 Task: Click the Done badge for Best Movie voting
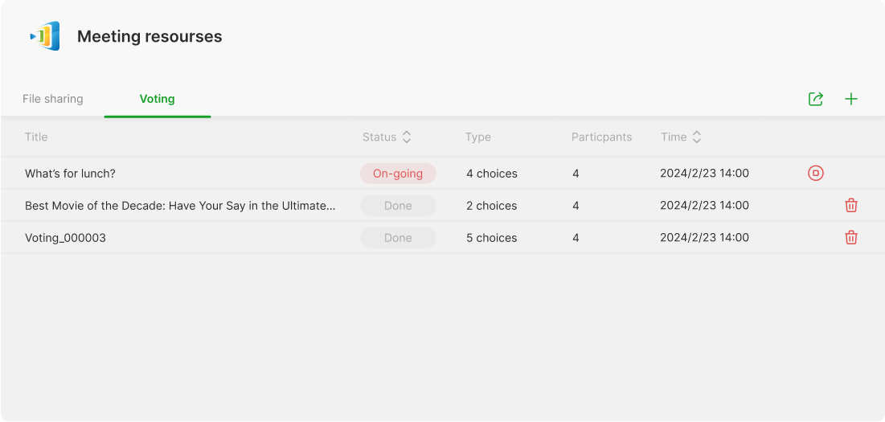tap(398, 206)
